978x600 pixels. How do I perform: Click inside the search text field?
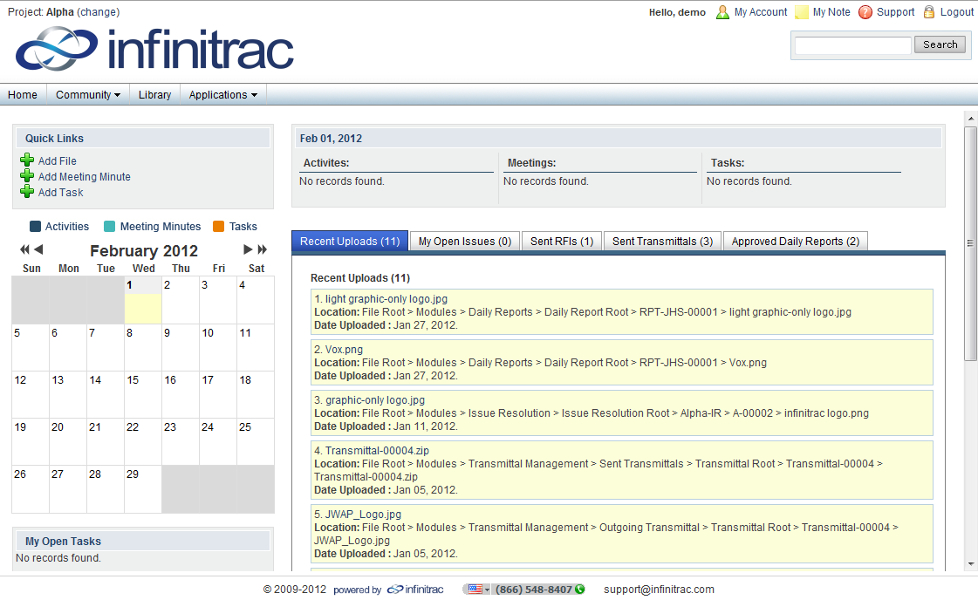coord(852,44)
